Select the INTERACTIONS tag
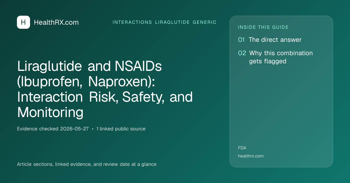 (132, 22)
